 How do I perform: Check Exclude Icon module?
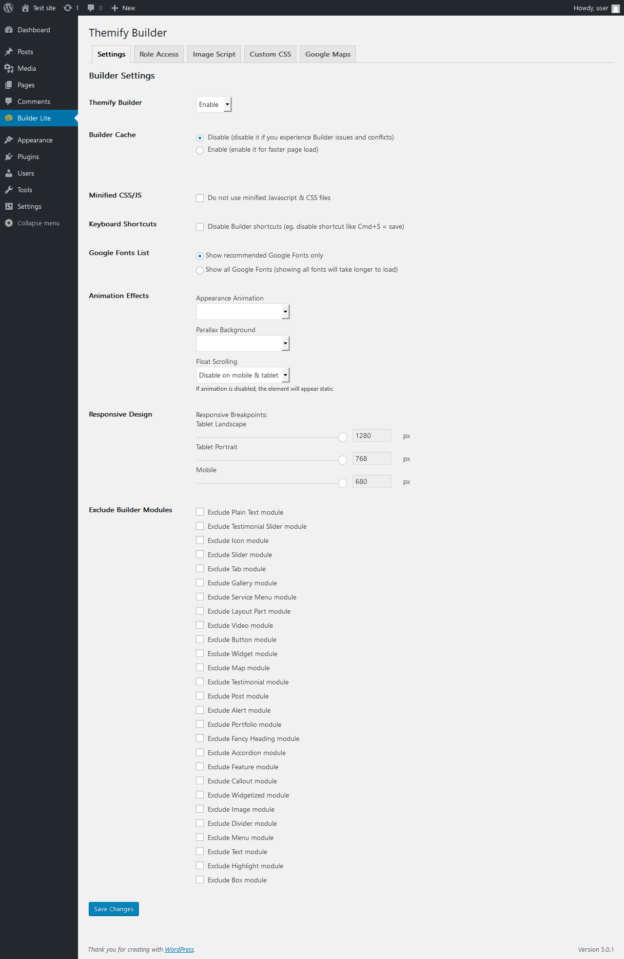click(x=200, y=540)
